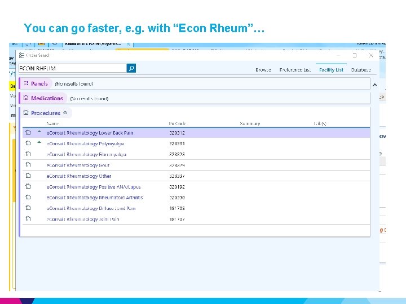Close the Rheumatology patient tab behind dialog
Screen dimensions: 406x304
click(129, 44)
